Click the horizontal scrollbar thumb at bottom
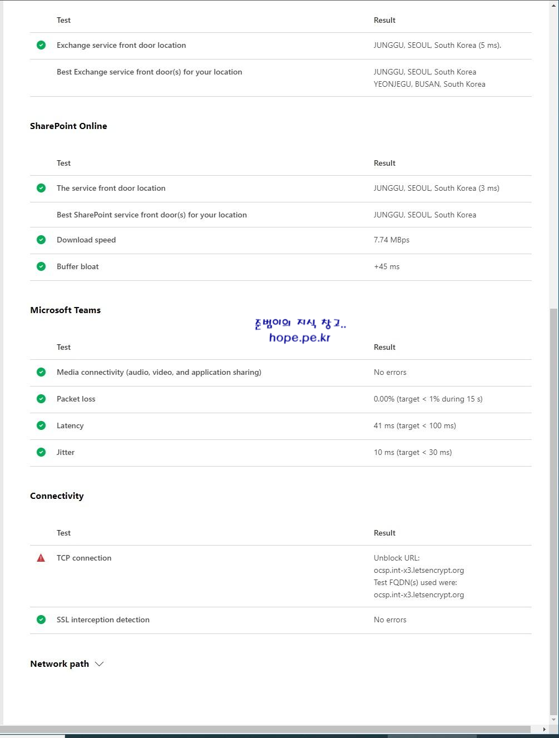This screenshot has height=738, width=559. (x=265, y=729)
